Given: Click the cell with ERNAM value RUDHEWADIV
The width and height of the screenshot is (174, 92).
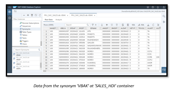Looking at the screenshot, I should [x=94, y=40].
